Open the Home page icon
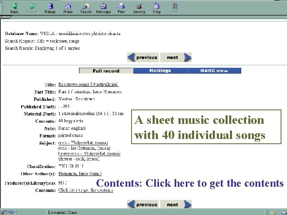Image resolution: width=287 pixels, height=215 pixels. pyautogui.click(x=68, y=8)
